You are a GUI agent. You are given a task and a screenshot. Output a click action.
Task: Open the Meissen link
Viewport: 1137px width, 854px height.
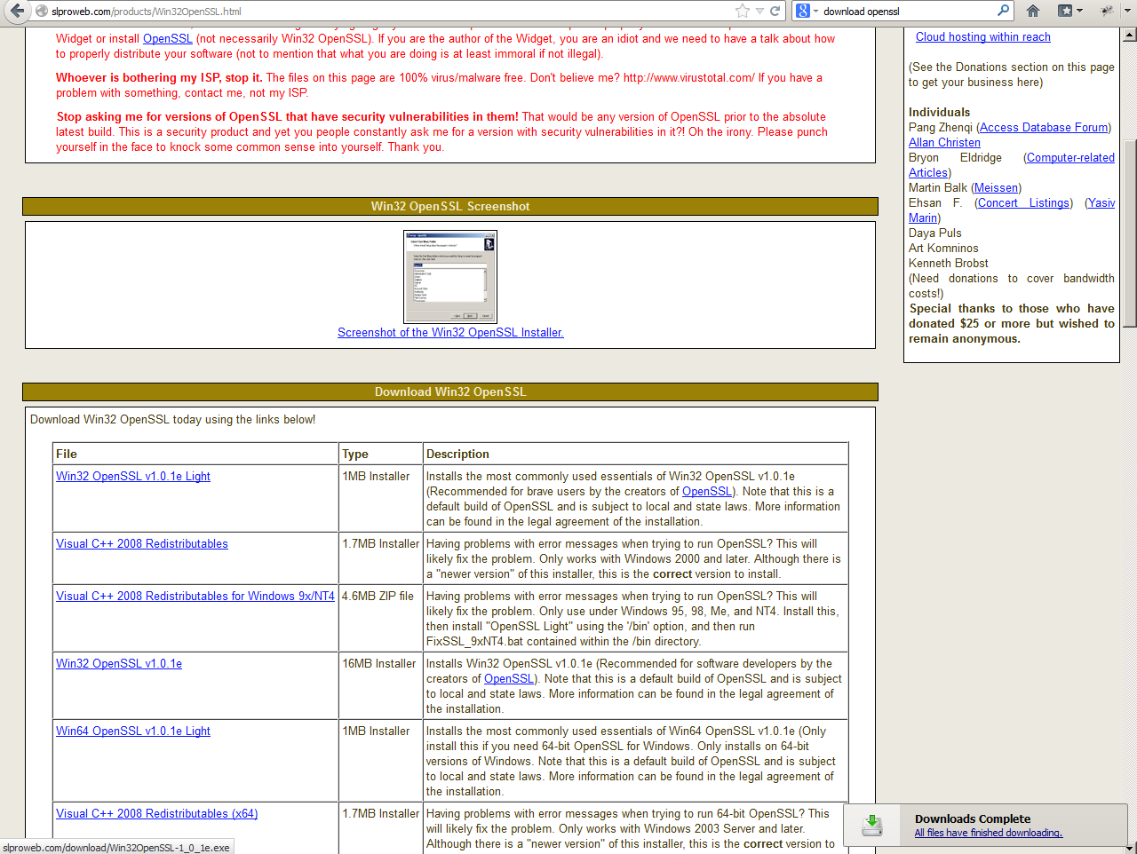[996, 187]
